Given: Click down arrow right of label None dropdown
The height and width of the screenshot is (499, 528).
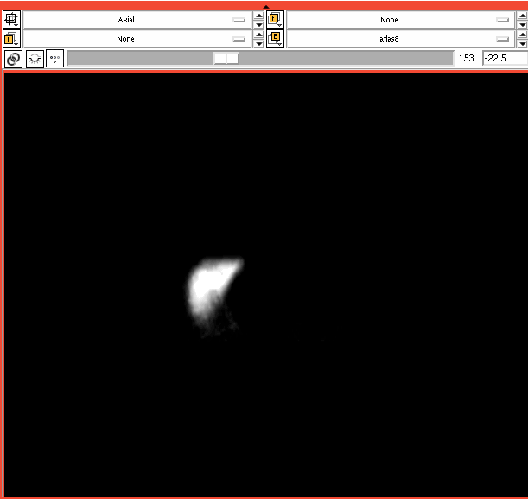Looking at the screenshot, I should (258, 44).
